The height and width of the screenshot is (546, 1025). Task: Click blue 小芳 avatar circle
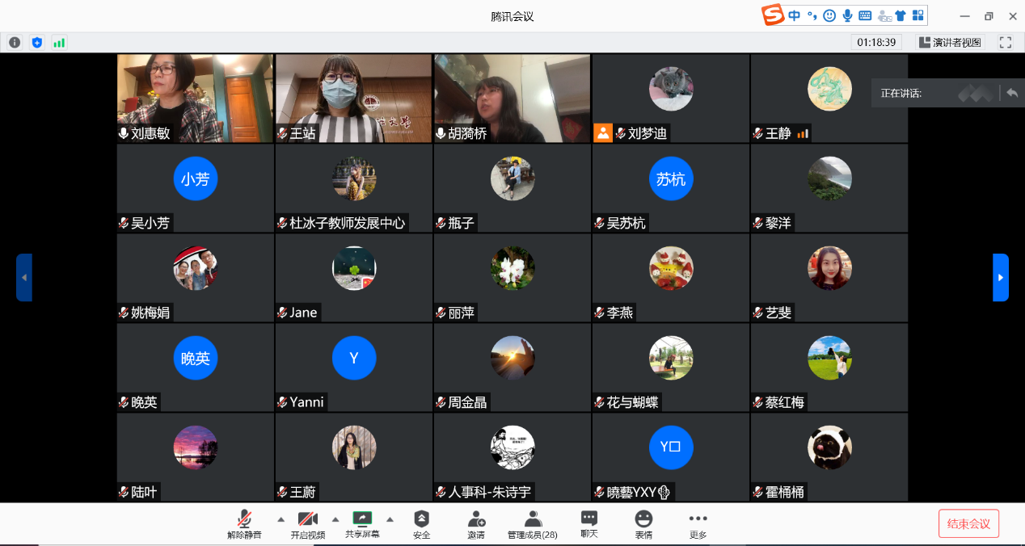click(x=196, y=178)
